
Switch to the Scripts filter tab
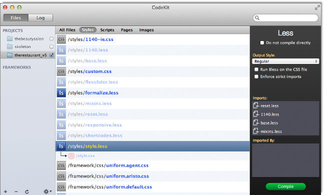click(107, 30)
